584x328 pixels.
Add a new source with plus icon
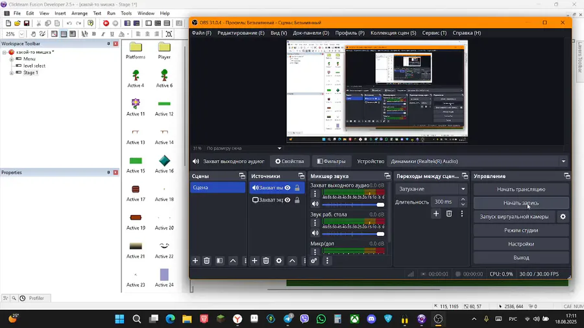click(254, 261)
